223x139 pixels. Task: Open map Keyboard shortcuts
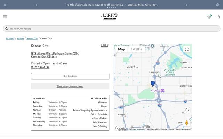pos(136,129)
